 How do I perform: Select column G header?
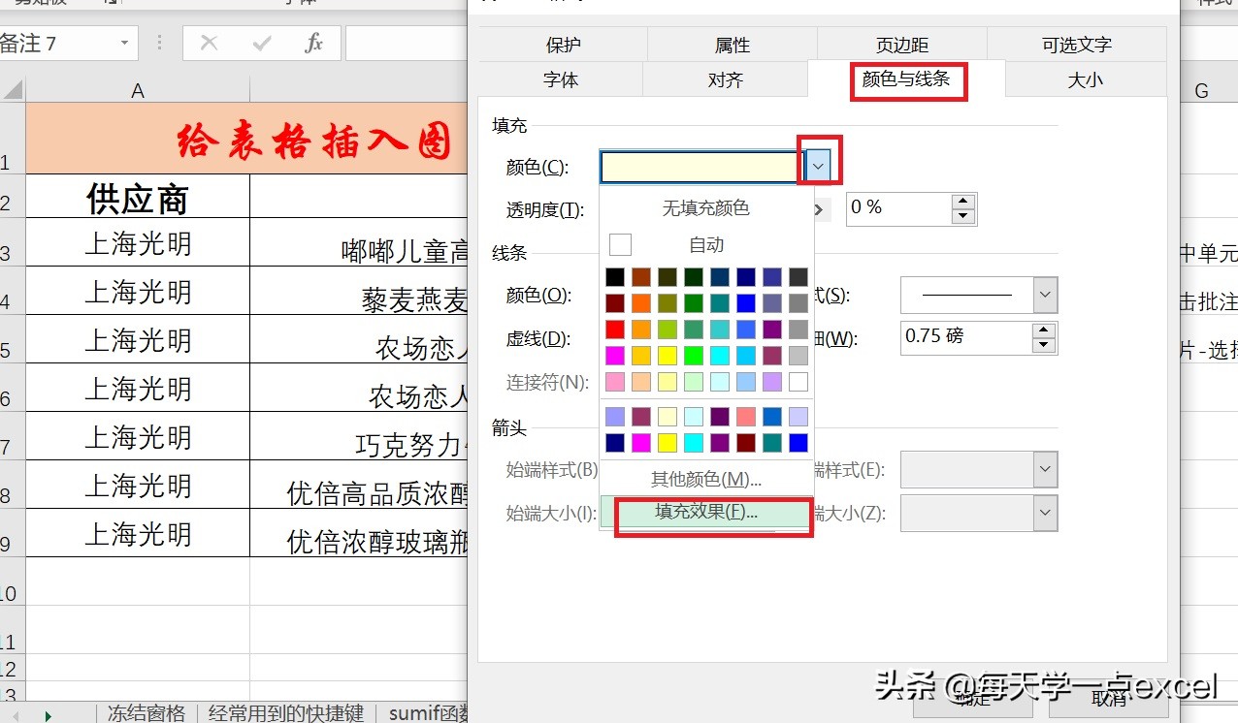(1201, 90)
